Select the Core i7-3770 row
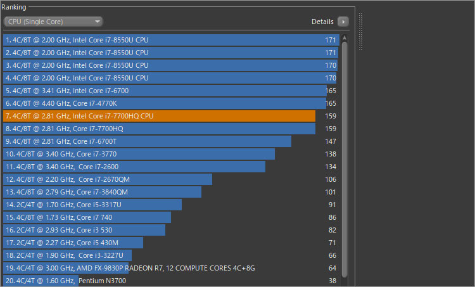 [x=138, y=154]
